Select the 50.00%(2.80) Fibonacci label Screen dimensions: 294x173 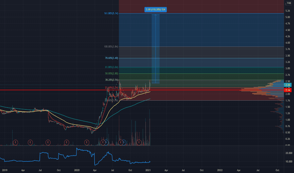click(x=111, y=74)
